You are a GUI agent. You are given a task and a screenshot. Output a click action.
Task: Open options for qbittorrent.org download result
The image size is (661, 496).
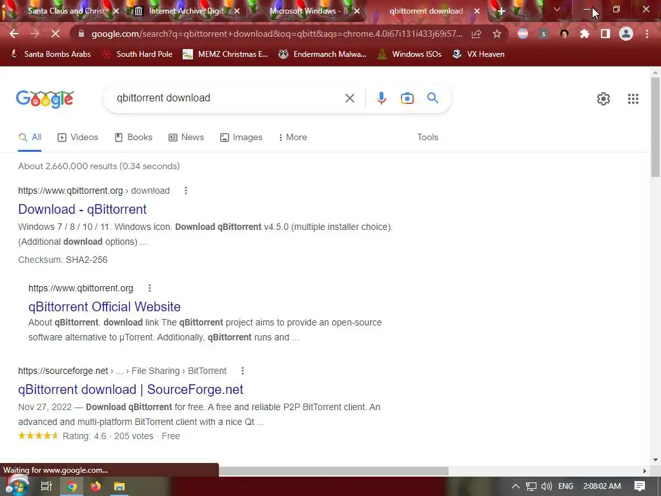point(185,191)
